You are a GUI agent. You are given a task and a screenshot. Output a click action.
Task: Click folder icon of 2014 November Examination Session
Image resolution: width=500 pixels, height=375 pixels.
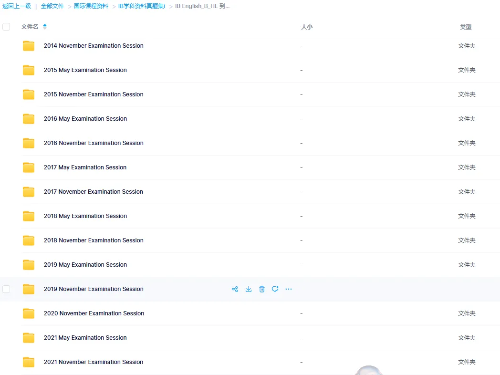pos(29,46)
